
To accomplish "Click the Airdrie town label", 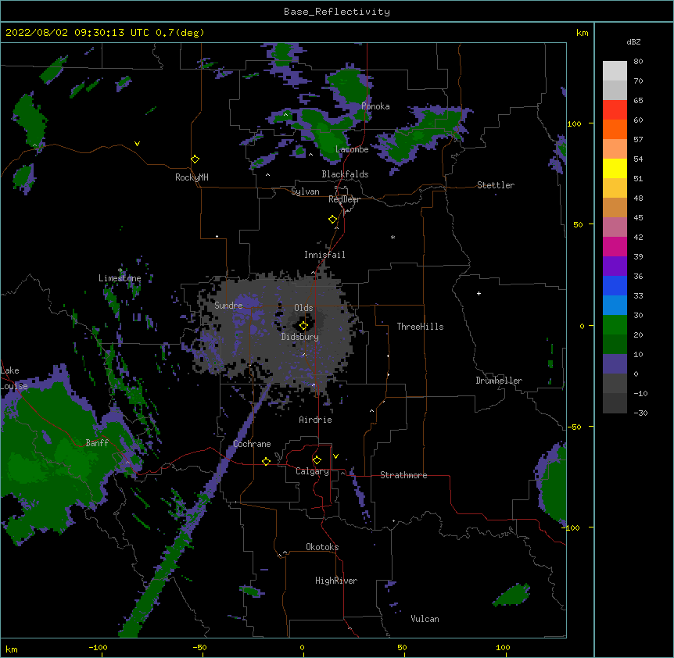I will click(315, 420).
